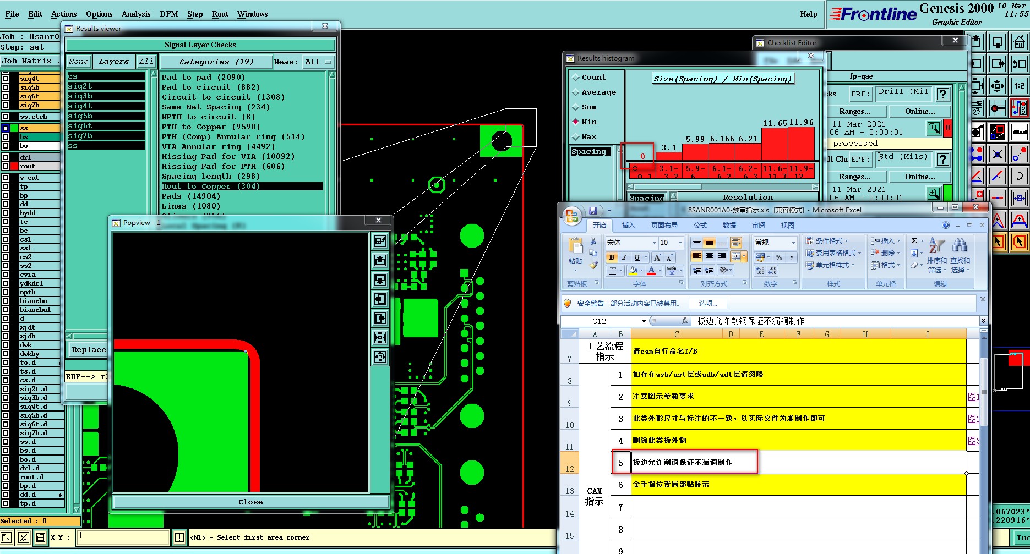This screenshot has width=1030, height=554.
Task: Click the first Online... button in Checklist Editor
Action: (919, 111)
